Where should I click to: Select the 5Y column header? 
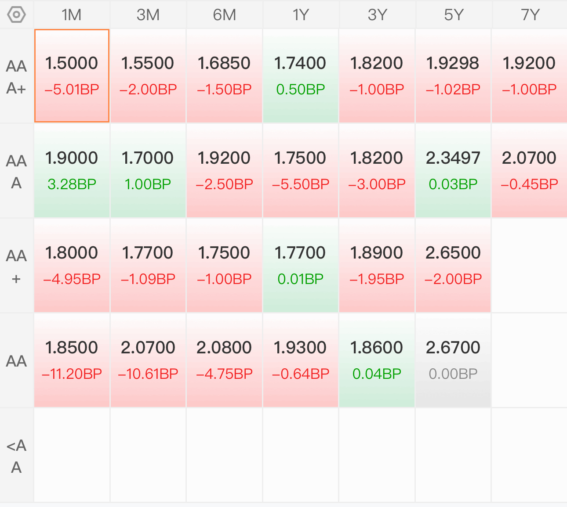tap(453, 15)
